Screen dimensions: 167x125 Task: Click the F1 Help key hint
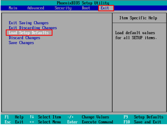click(x=14, y=117)
